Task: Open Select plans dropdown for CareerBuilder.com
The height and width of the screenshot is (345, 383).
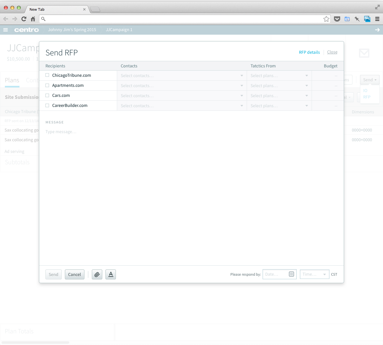Action: 279,106
